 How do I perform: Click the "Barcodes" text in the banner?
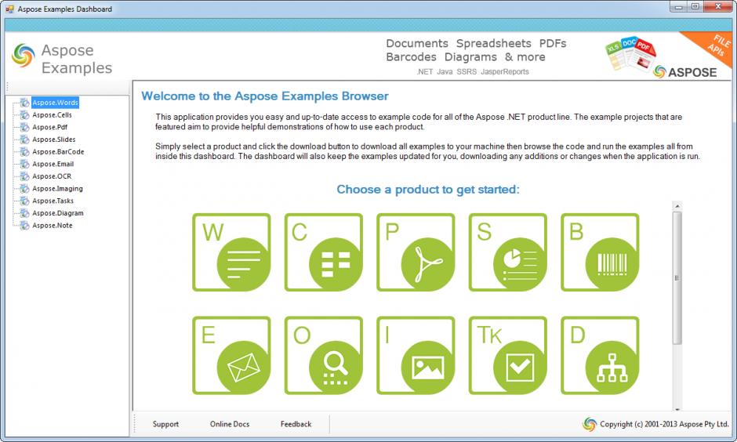(x=412, y=57)
